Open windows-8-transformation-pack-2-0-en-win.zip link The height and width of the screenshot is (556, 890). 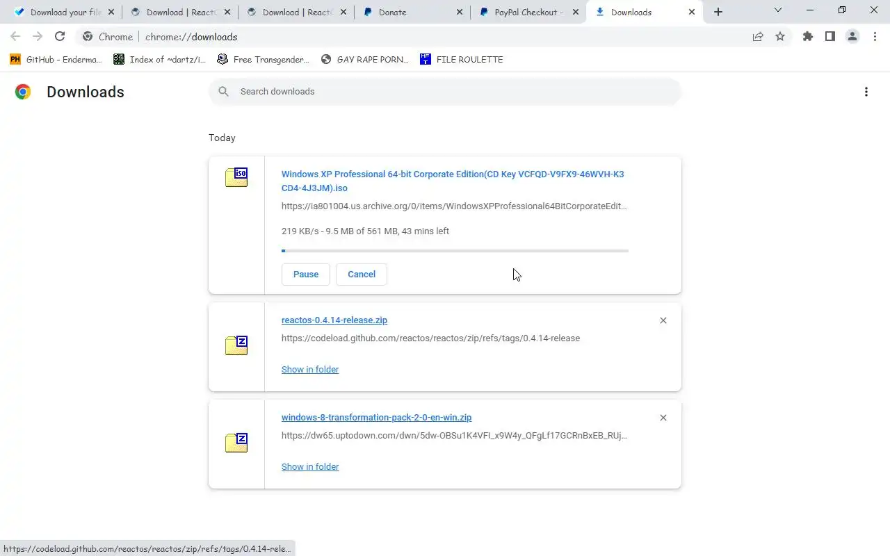(376, 418)
